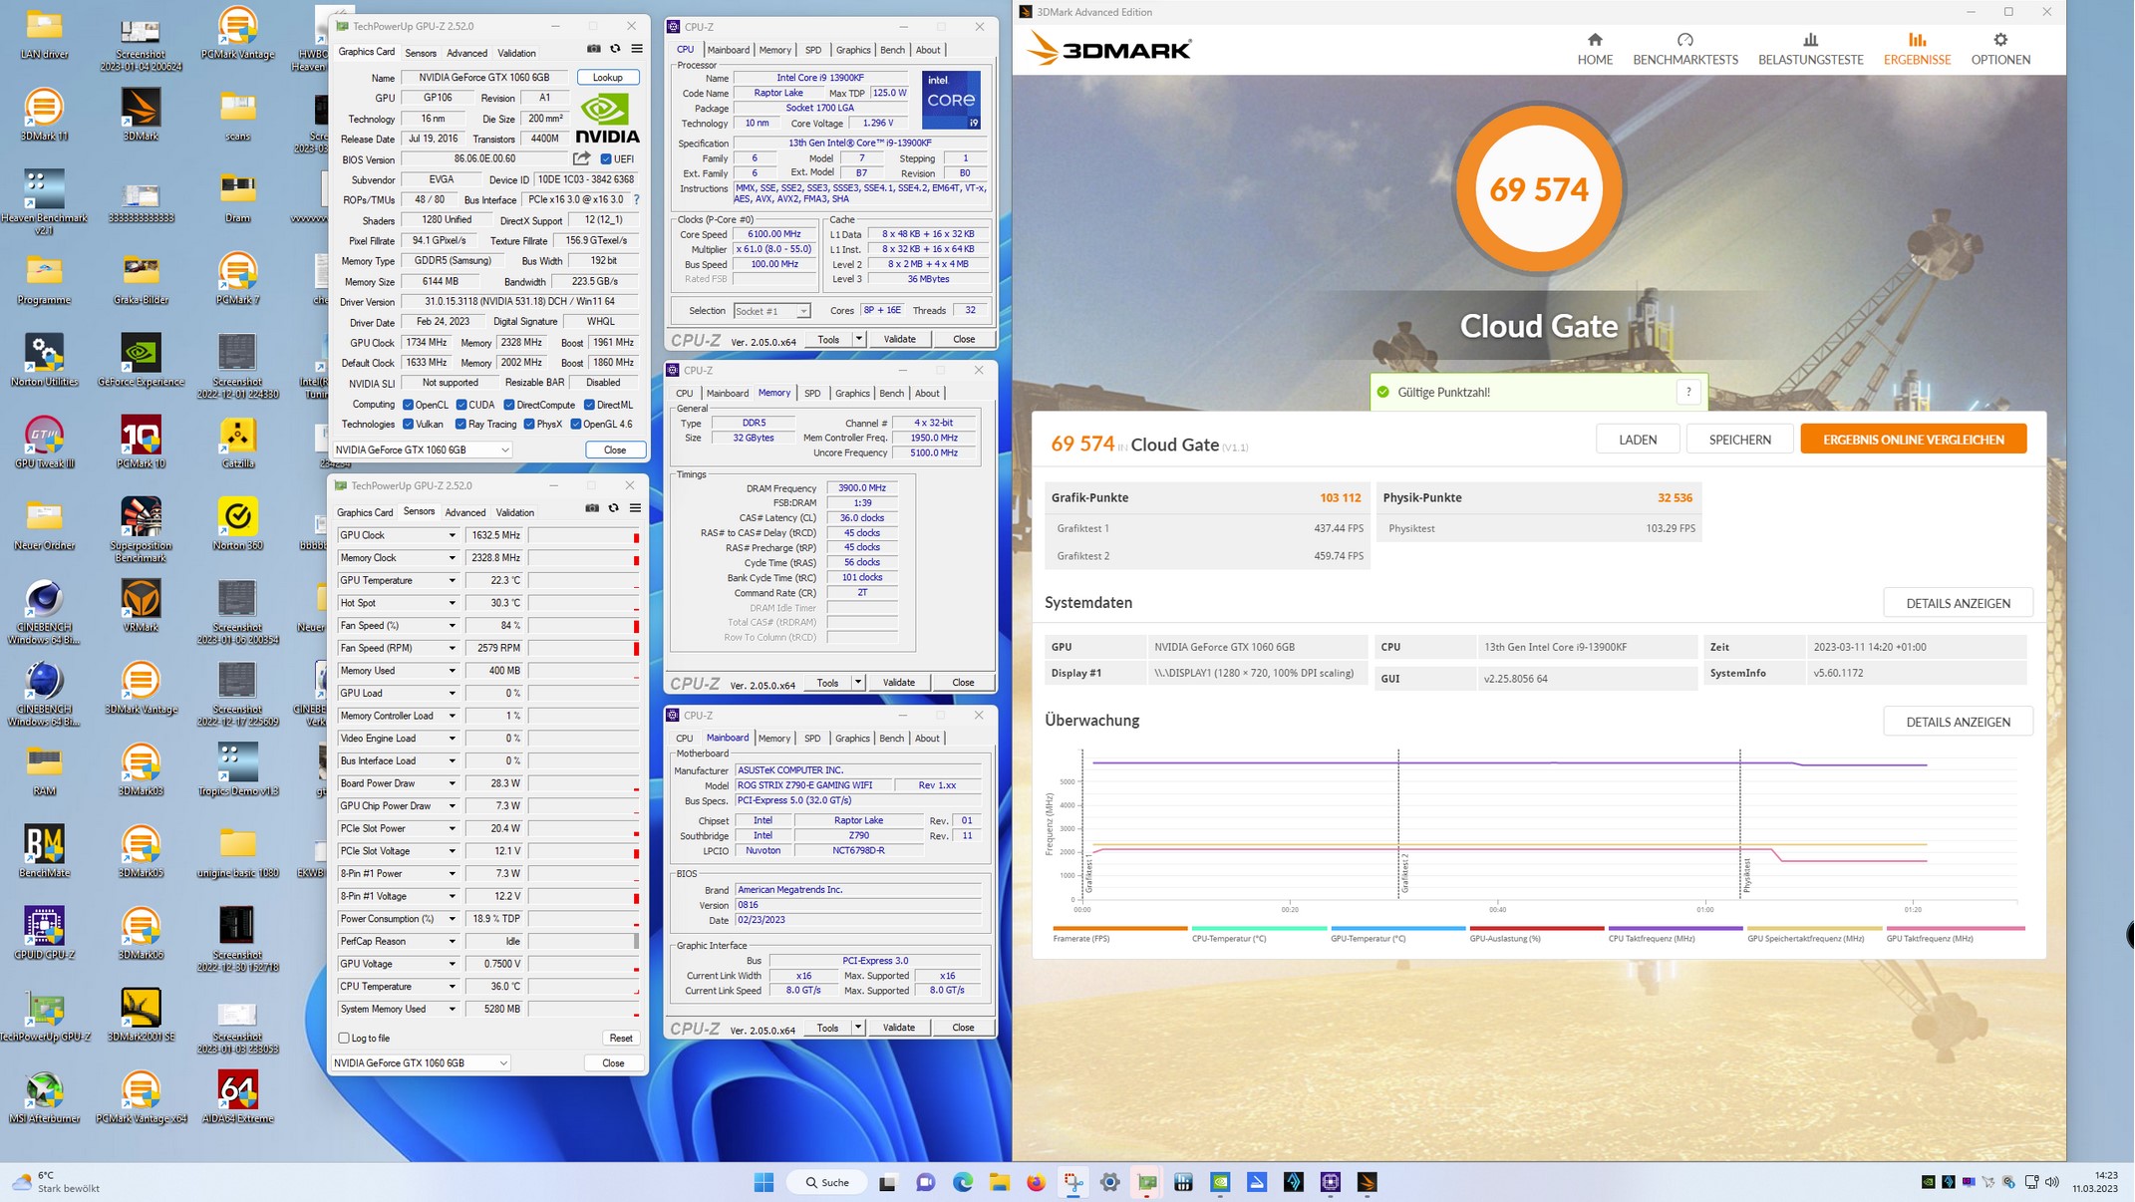
Task: Open BENCHMARKTESTS section in 3DMark
Action: (x=1684, y=49)
